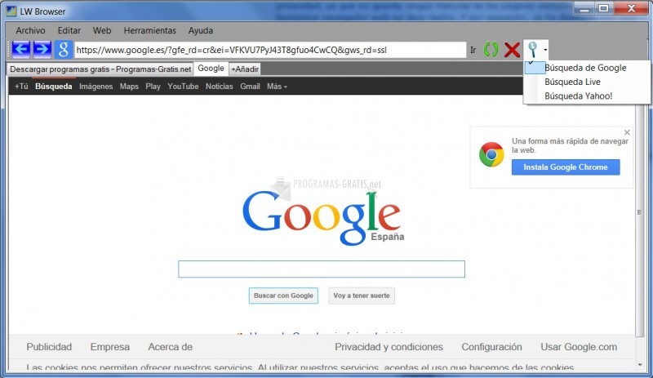Minimize the LW Browser window

tap(584, 9)
